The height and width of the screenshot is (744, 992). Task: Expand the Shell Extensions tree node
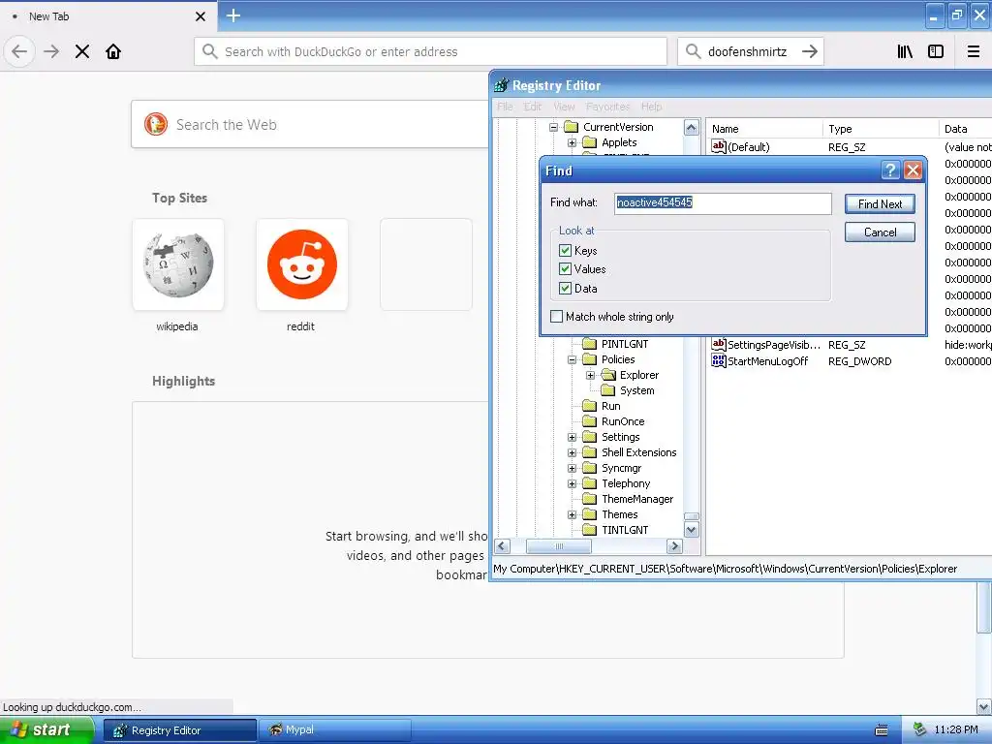572,452
